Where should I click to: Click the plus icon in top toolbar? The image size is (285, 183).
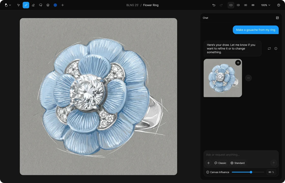[63, 5]
